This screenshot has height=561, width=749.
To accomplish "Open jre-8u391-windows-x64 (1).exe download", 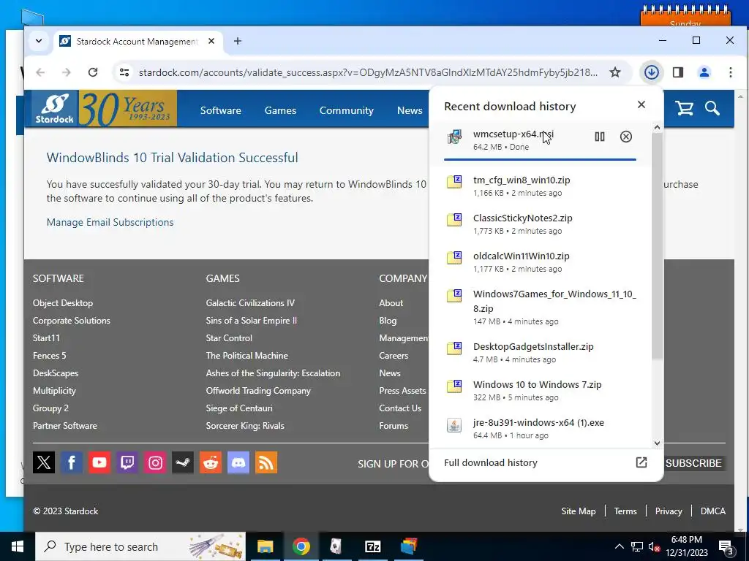I will coord(540,428).
